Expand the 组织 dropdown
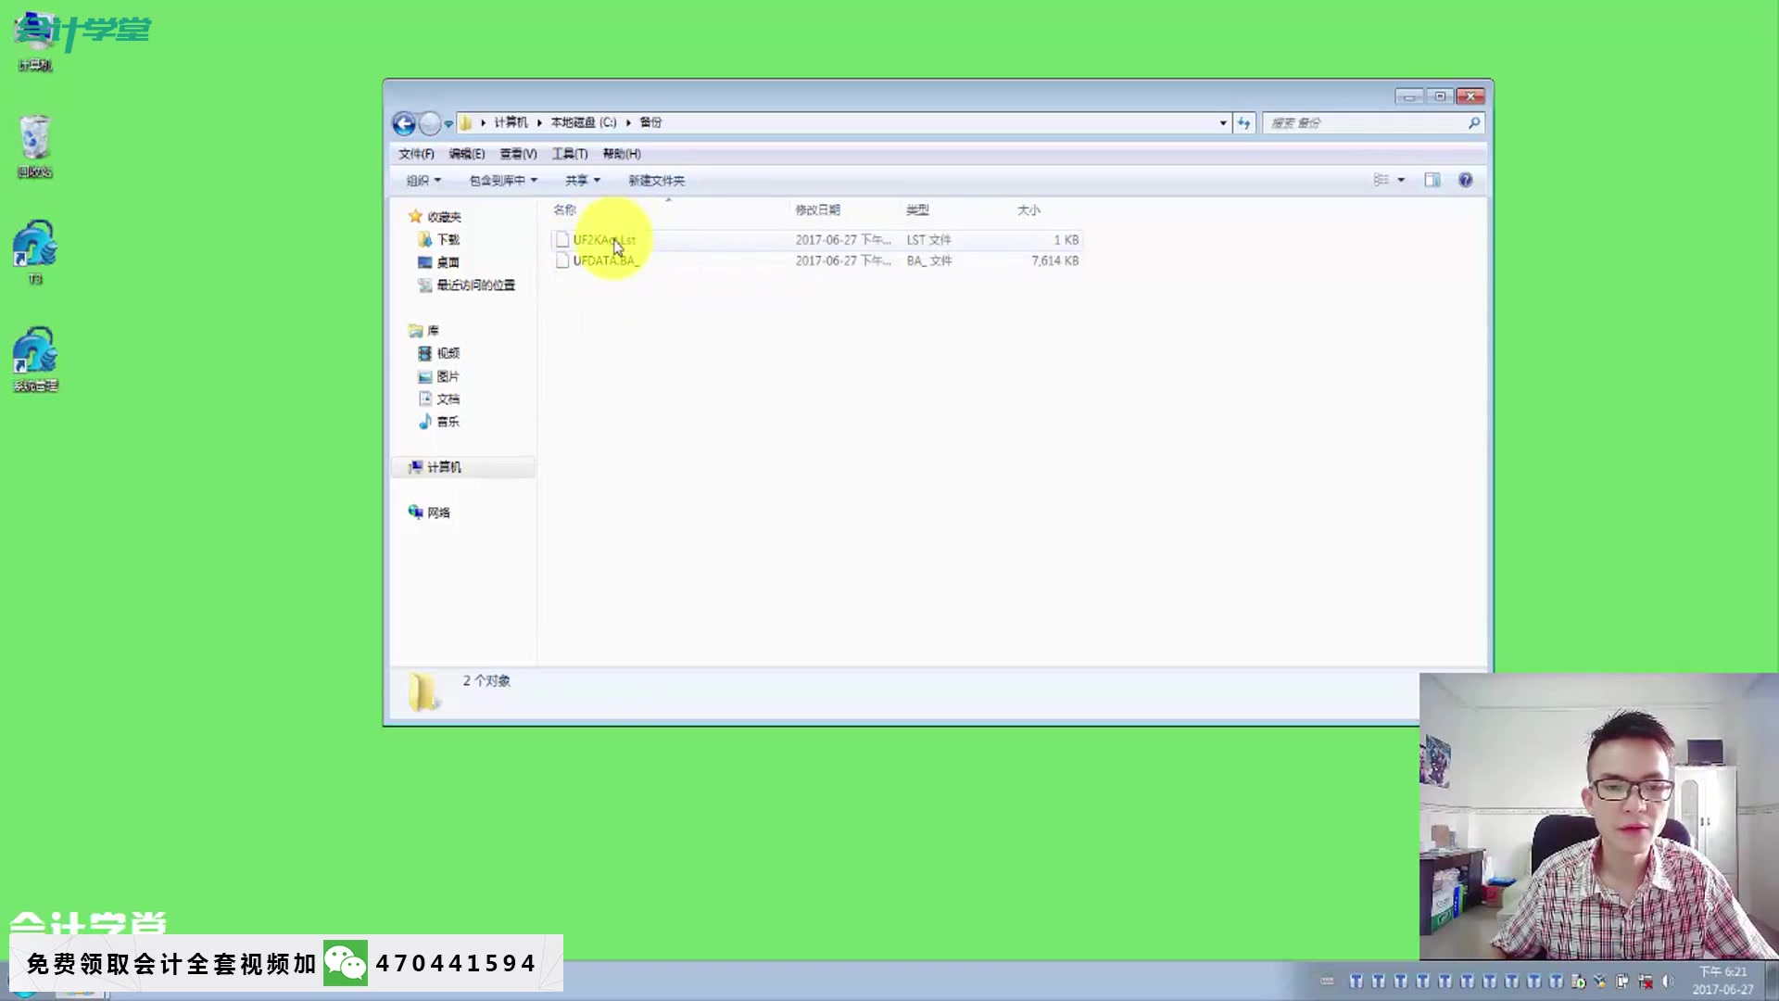The image size is (1779, 1001). (x=423, y=181)
